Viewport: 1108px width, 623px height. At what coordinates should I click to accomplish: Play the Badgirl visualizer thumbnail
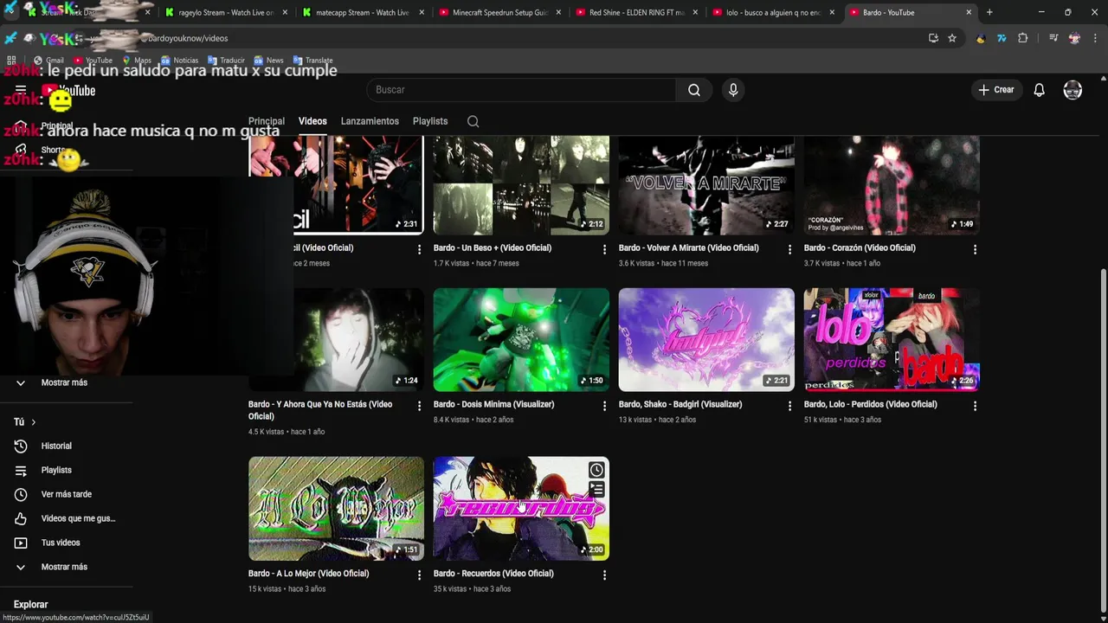706,339
